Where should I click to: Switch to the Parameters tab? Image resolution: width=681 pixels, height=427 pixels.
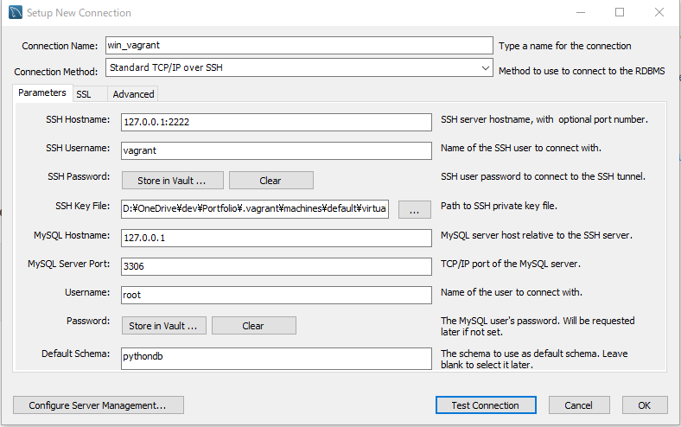[42, 93]
